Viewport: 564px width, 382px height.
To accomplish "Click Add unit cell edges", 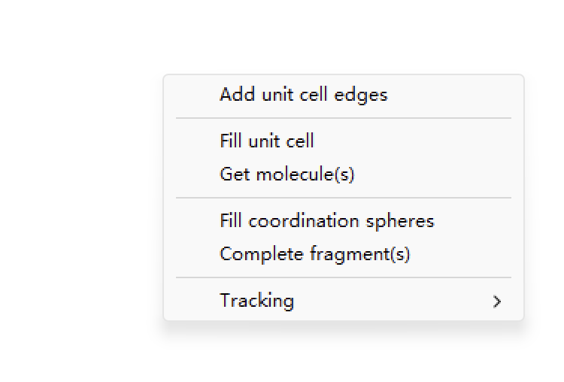I will (x=303, y=95).
